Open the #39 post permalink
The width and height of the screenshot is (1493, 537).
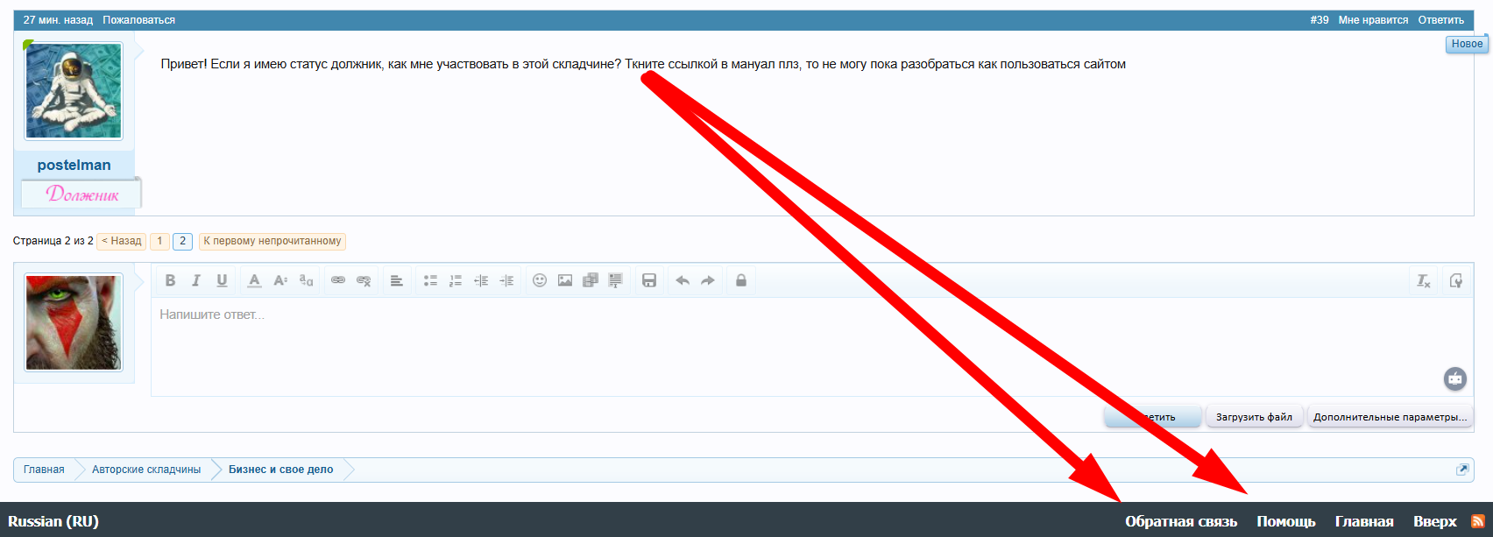1320,20
